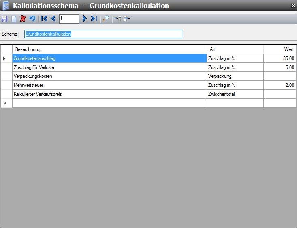Click the Schema name text field
The height and width of the screenshot is (228, 297).
click(103, 34)
